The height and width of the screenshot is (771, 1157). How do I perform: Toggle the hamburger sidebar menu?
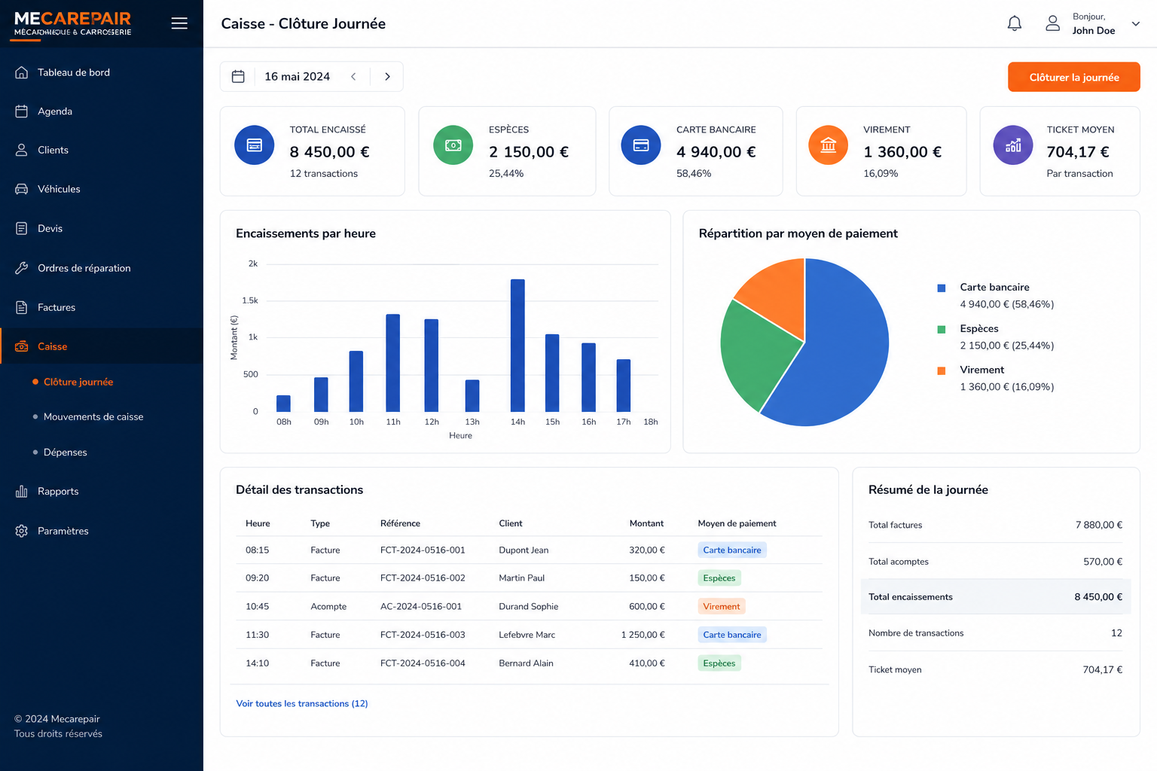click(179, 23)
